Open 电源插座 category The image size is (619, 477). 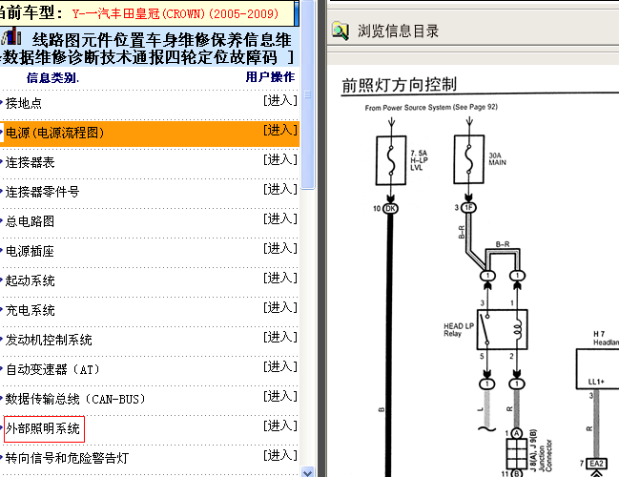tap(30, 252)
